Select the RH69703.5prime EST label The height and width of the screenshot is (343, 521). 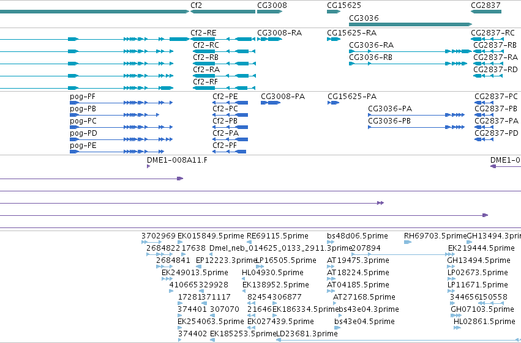click(x=435, y=236)
